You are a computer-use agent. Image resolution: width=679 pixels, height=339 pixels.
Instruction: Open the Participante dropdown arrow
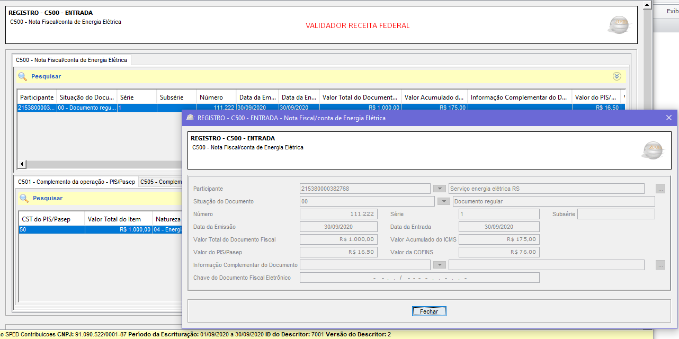click(439, 189)
